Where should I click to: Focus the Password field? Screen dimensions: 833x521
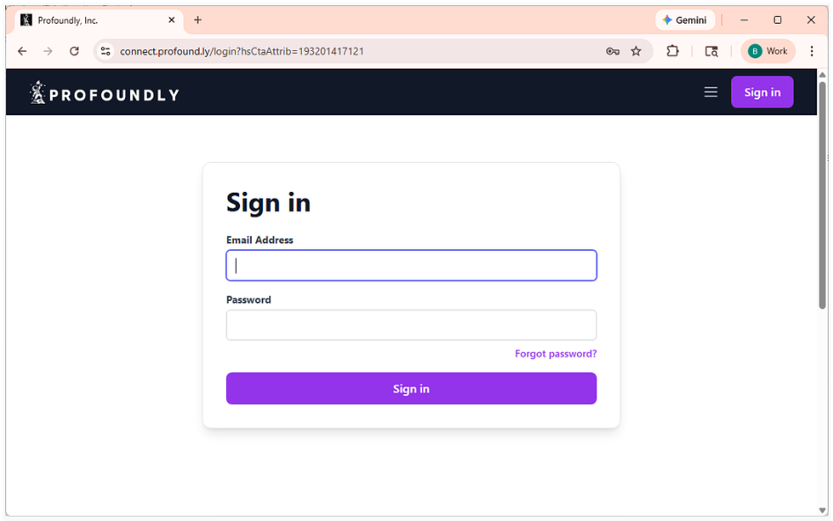coord(411,325)
